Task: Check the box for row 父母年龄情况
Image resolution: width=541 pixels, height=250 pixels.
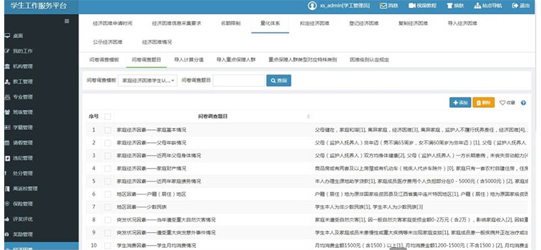Action: tap(108, 143)
